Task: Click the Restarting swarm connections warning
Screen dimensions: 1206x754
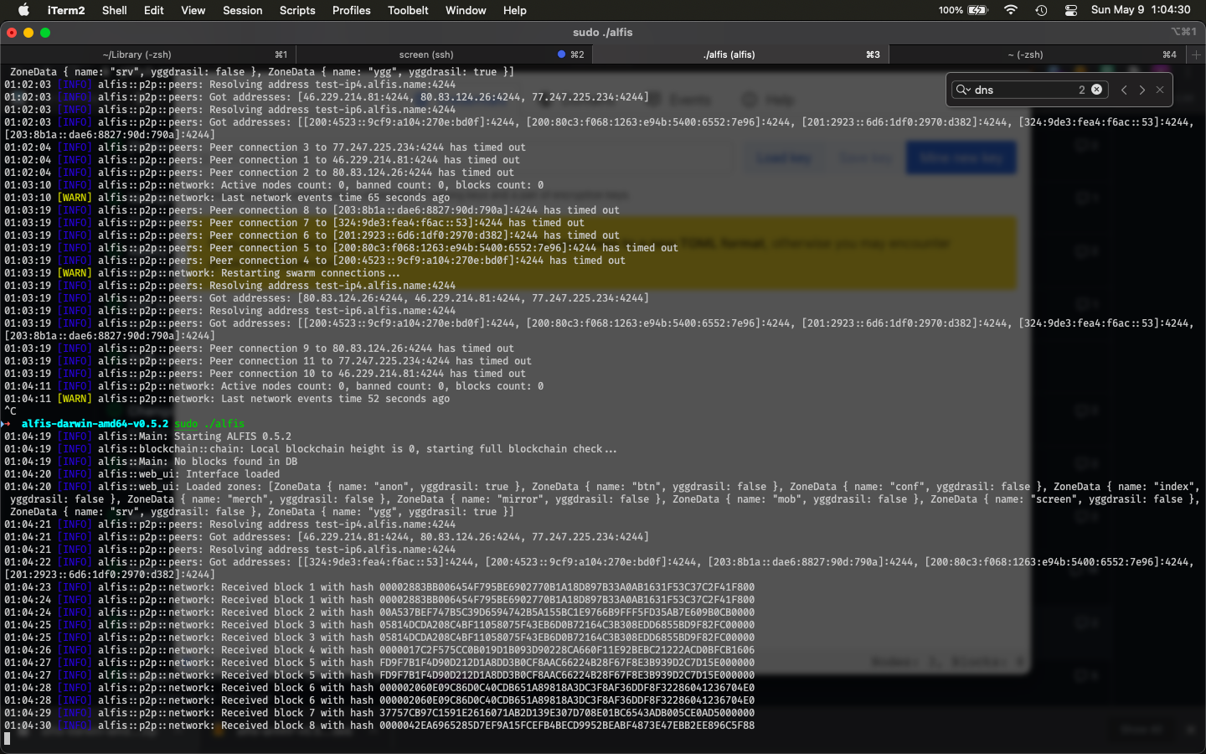Action: coord(202,273)
